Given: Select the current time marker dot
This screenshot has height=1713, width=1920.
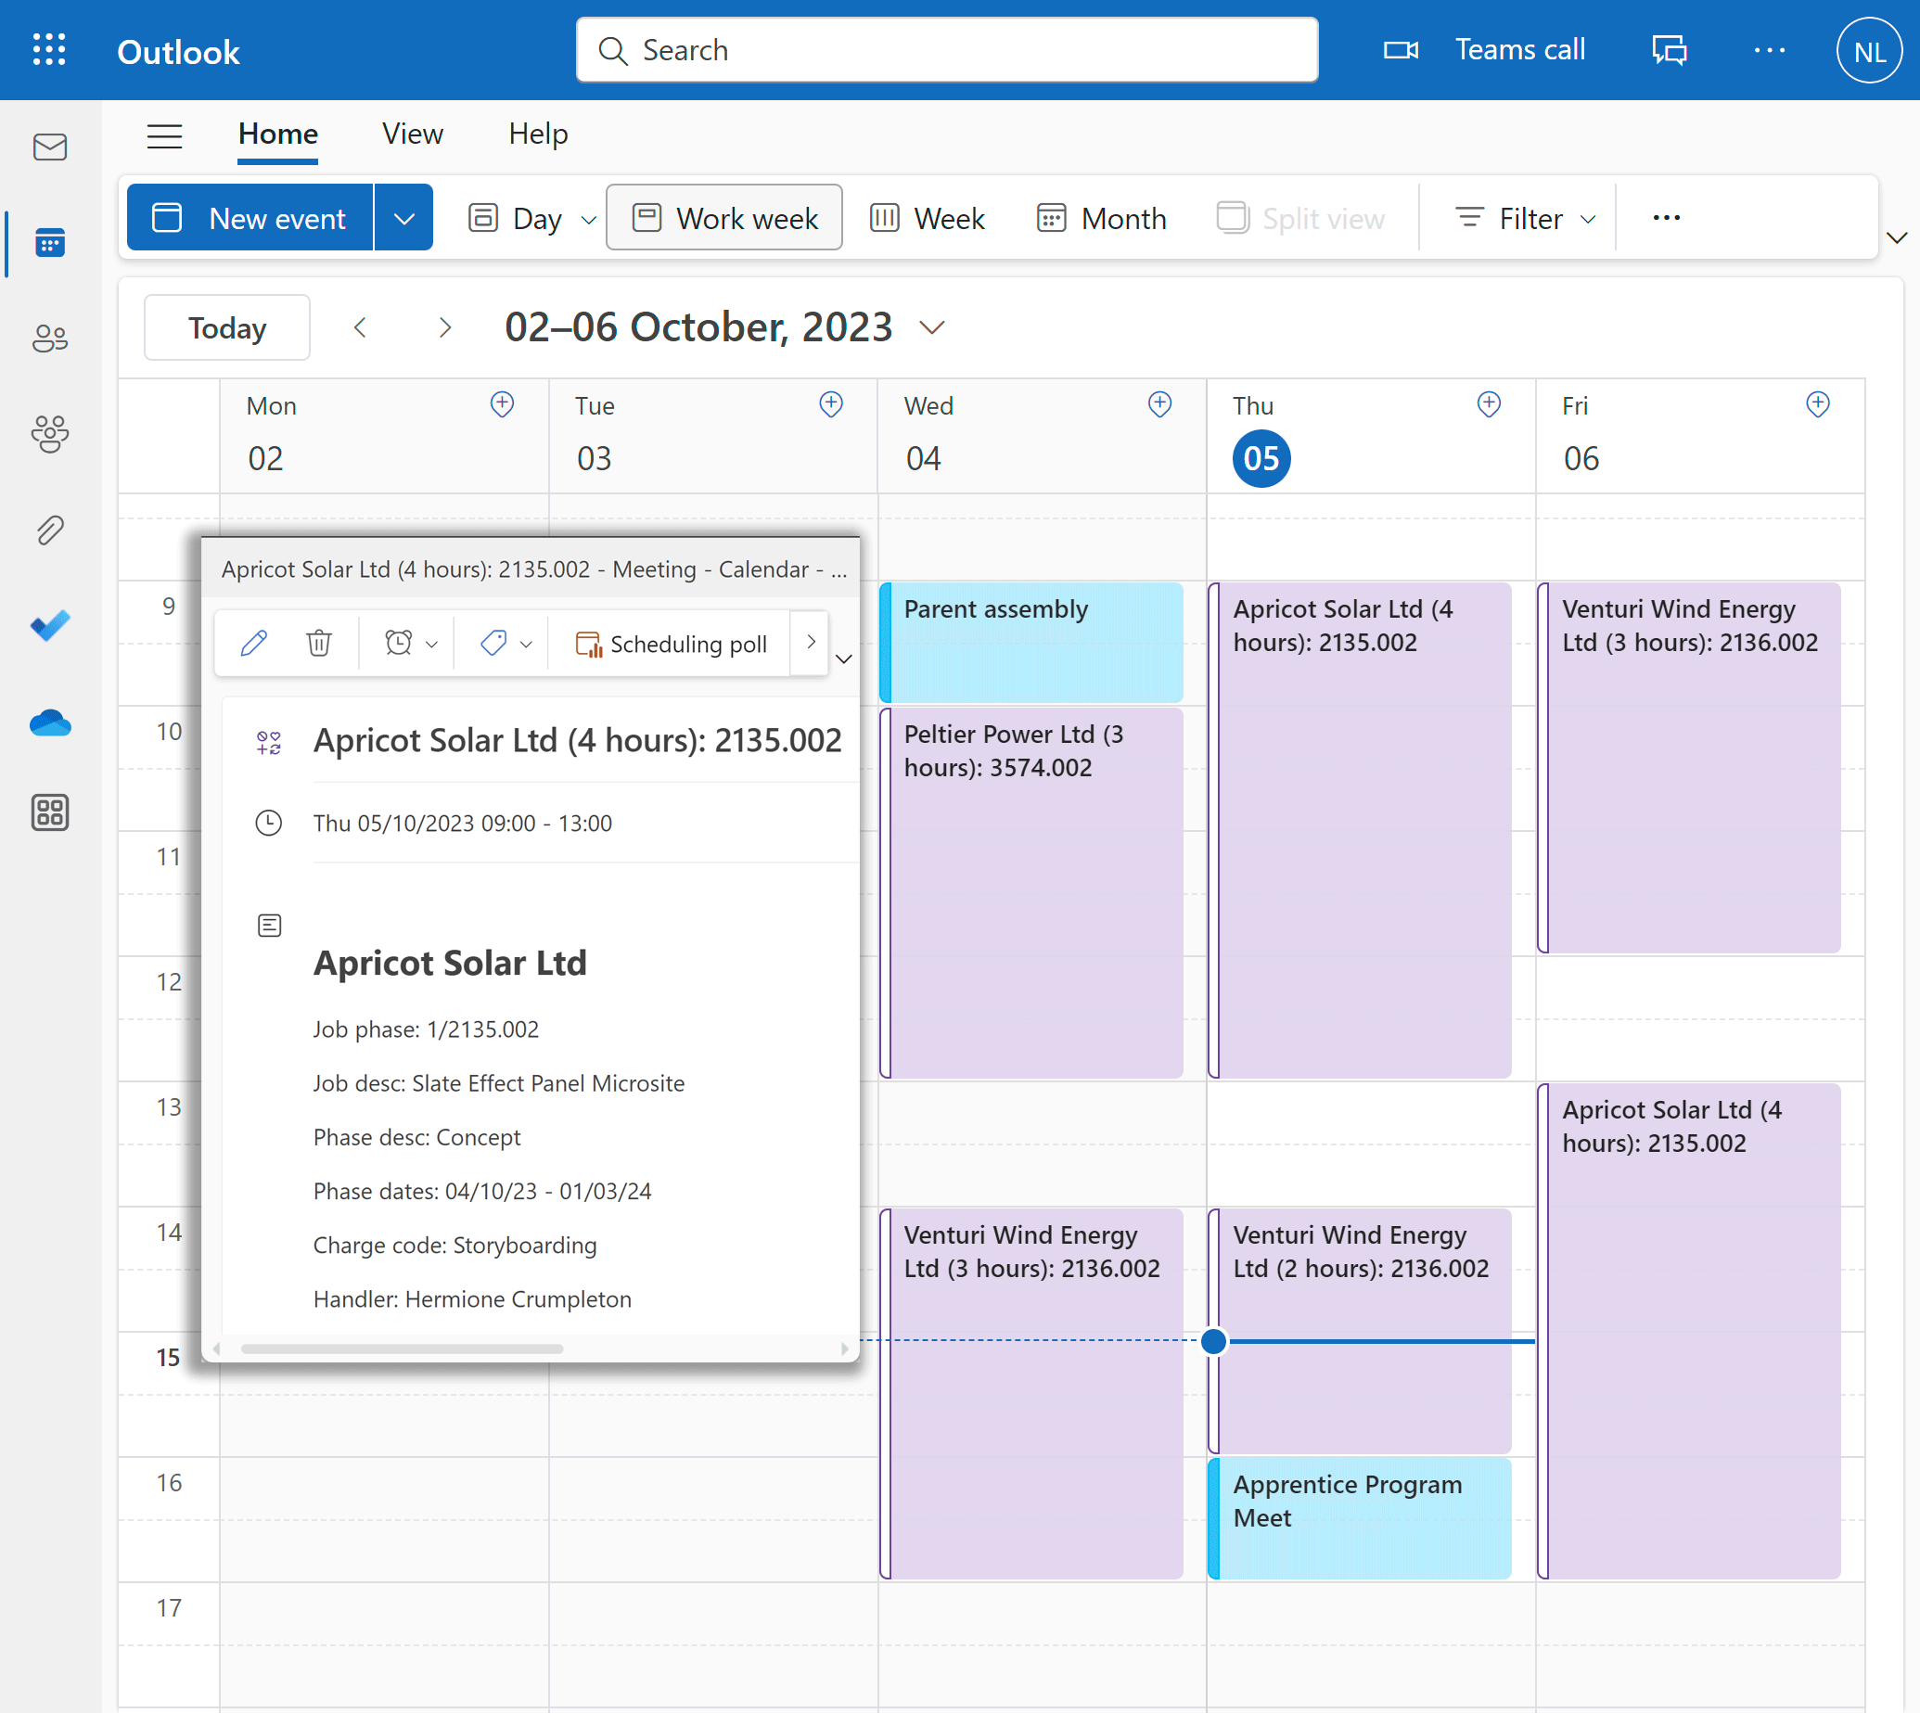Looking at the screenshot, I should 1214,1341.
